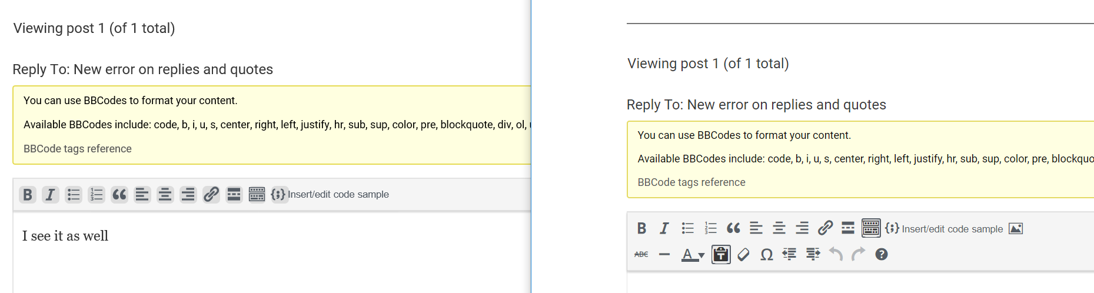Viewport: 1094px width, 293px height.
Task: Click Insert/edit code sample in left editor
Action: coord(330,194)
